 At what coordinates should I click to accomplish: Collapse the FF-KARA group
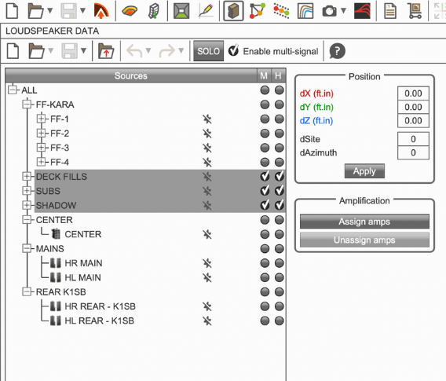coord(27,104)
